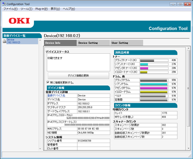Click the OKI logo
Viewport: 193px width, 159px height.
(19, 21)
